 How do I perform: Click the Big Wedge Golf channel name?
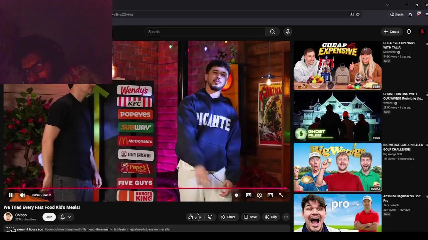pos(393,154)
